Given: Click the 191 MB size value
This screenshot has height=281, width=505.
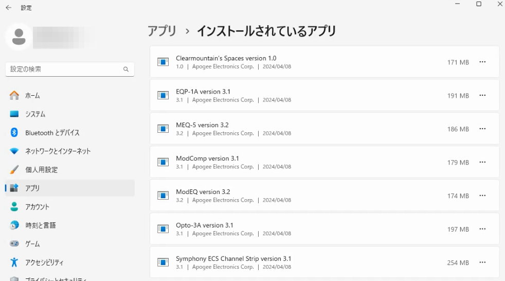Looking at the screenshot, I should coord(458,96).
